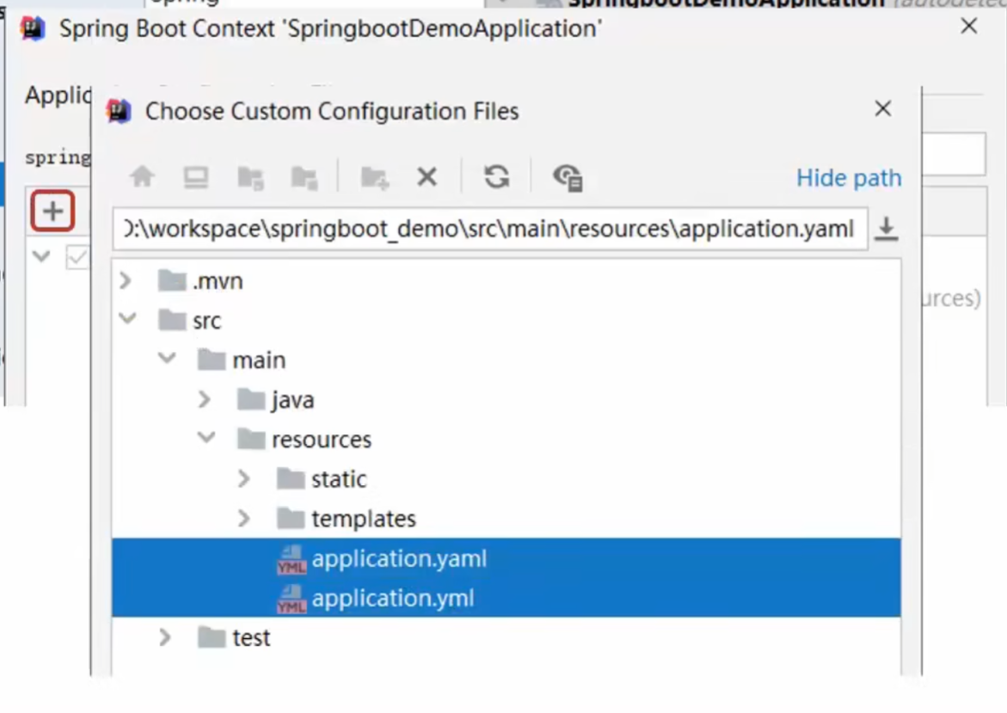Refresh the file tree
Viewport: 1007px width, 713px height.
pyautogui.click(x=496, y=176)
